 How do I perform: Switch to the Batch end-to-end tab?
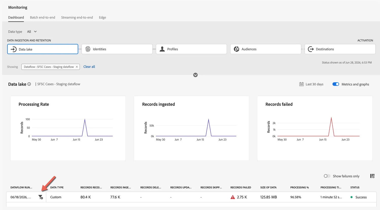pyautogui.click(x=42, y=17)
